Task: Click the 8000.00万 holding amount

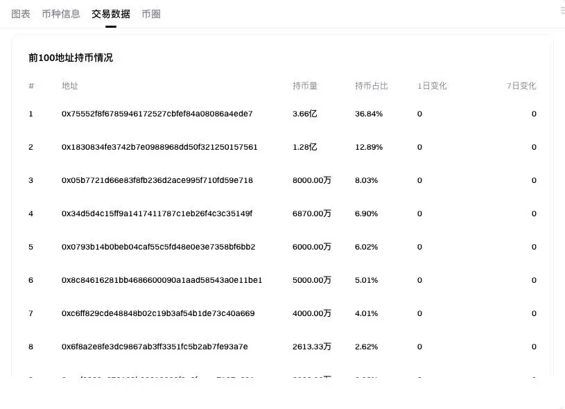Action: tap(312, 180)
